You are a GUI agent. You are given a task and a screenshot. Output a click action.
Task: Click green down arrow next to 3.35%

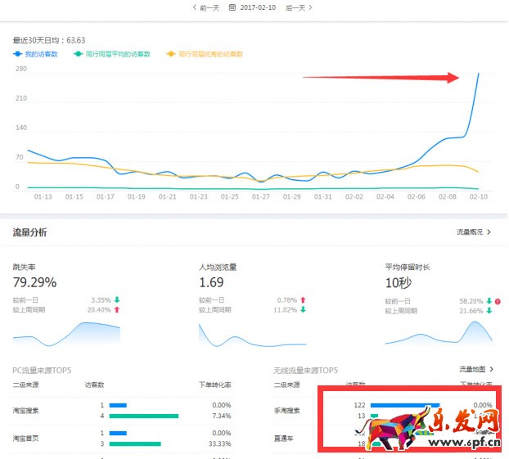(x=117, y=300)
